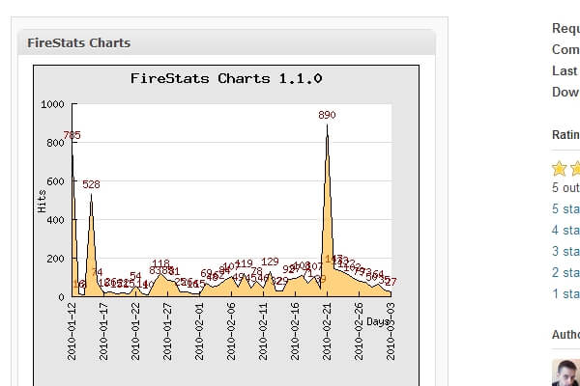Open the 4 stars ratings link
580x386 pixels.
[565, 230]
